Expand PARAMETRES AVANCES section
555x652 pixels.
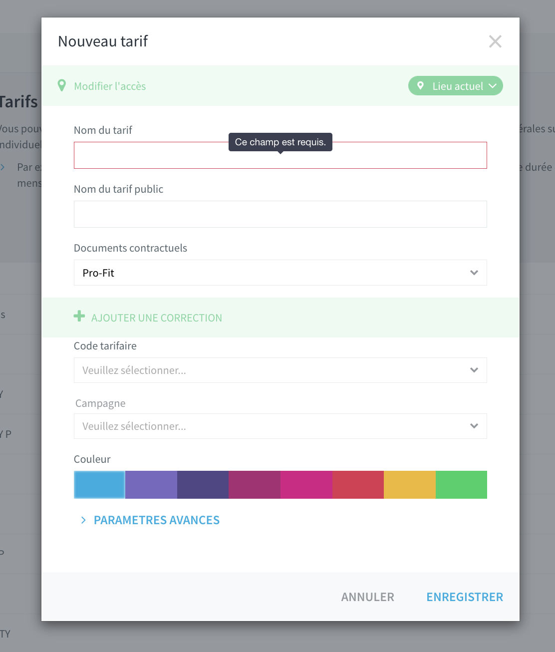tap(150, 520)
